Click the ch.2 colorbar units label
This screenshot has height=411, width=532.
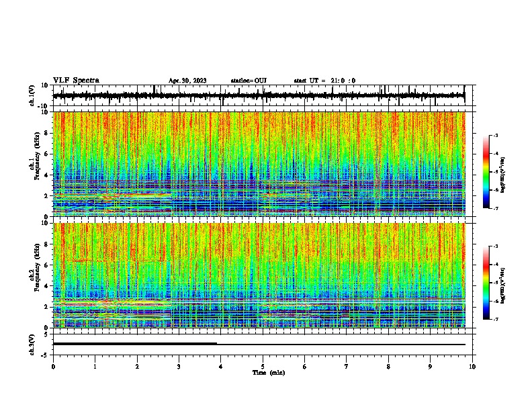502,285
